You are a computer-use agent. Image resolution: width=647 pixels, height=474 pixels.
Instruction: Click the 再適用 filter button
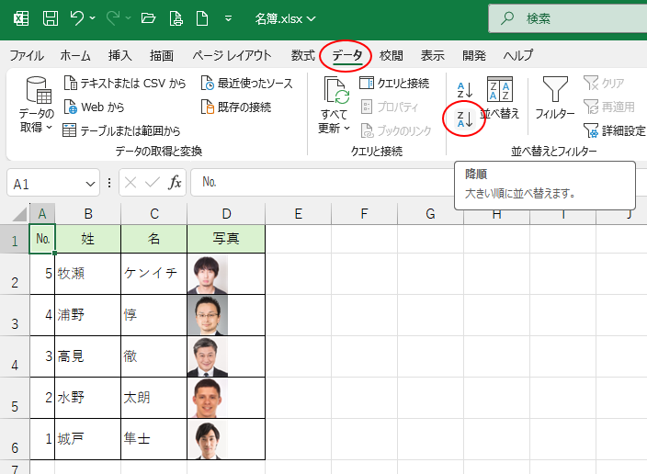coord(609,107)
